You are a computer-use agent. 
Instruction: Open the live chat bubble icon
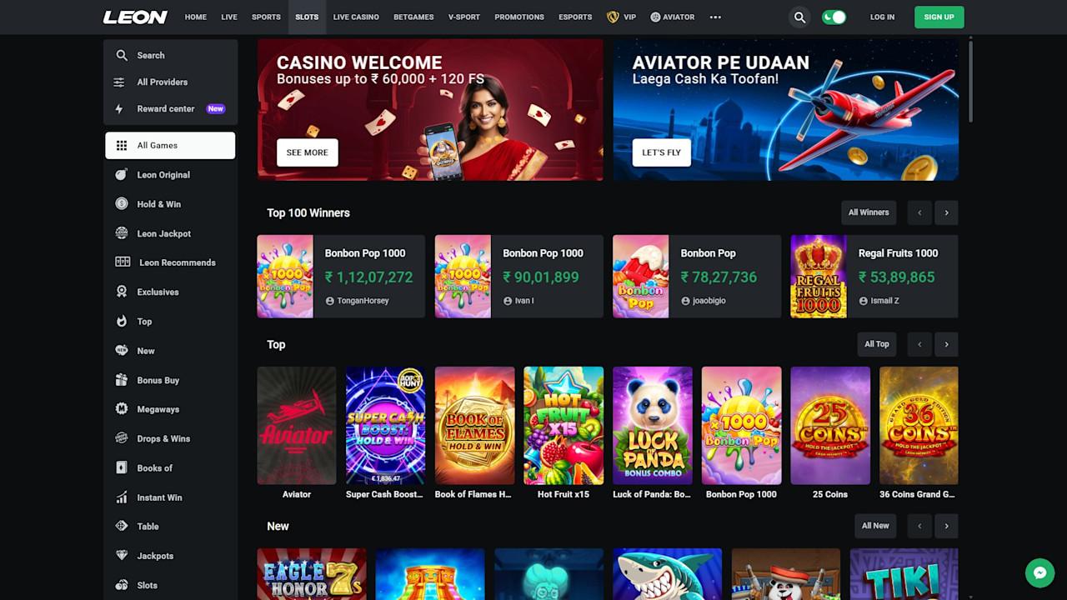(x=1039, y=572)
